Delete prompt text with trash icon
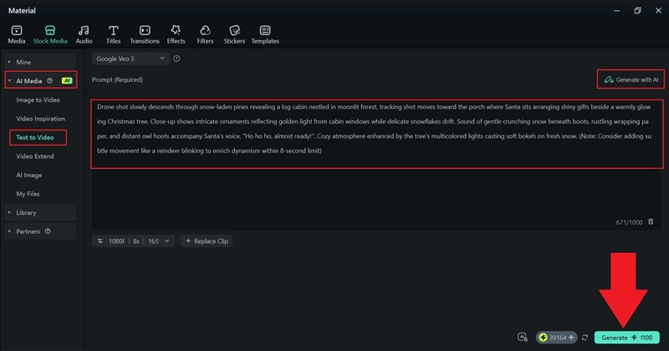This screenshot has width=669, height=351. pyautogui.click(x=651, y=221)
